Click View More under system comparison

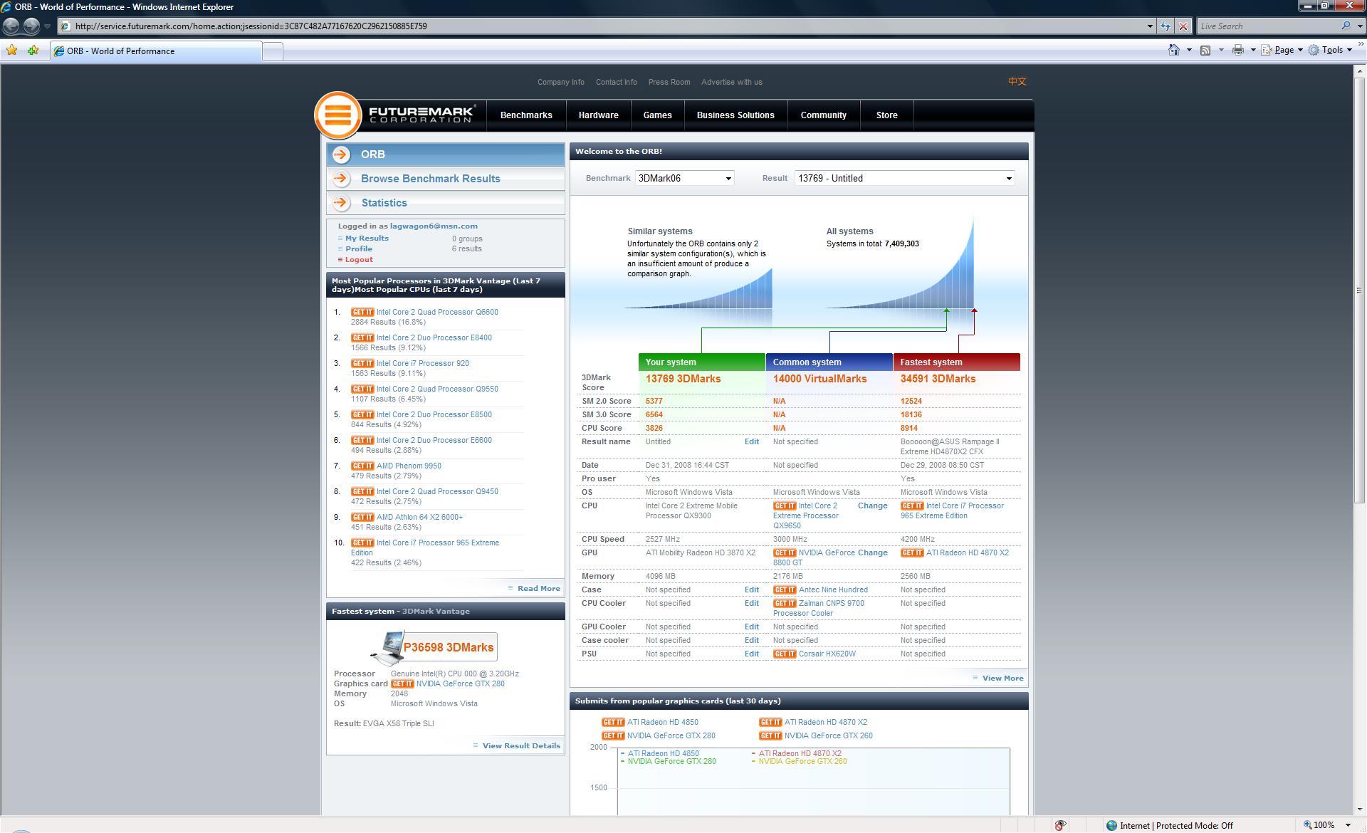[1003, 679]
